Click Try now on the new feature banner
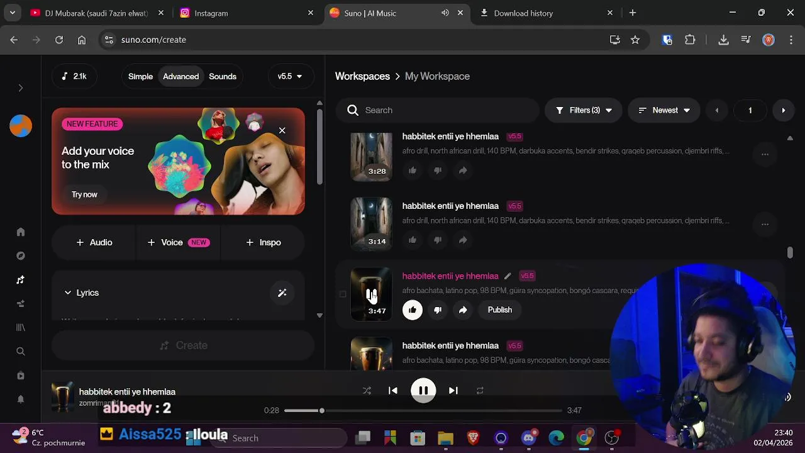Screen dimensions: 805x453 (x=84, y=194)
